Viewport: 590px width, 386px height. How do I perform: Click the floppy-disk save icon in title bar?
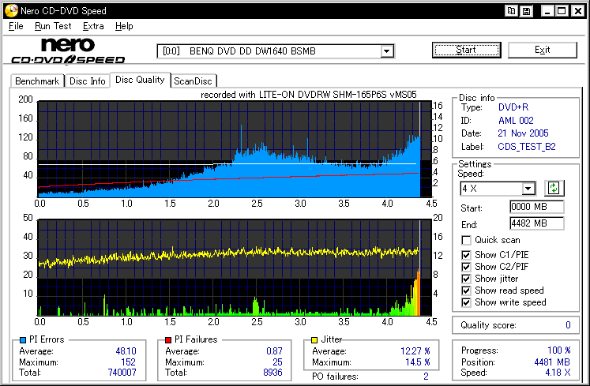click(526, 11)
